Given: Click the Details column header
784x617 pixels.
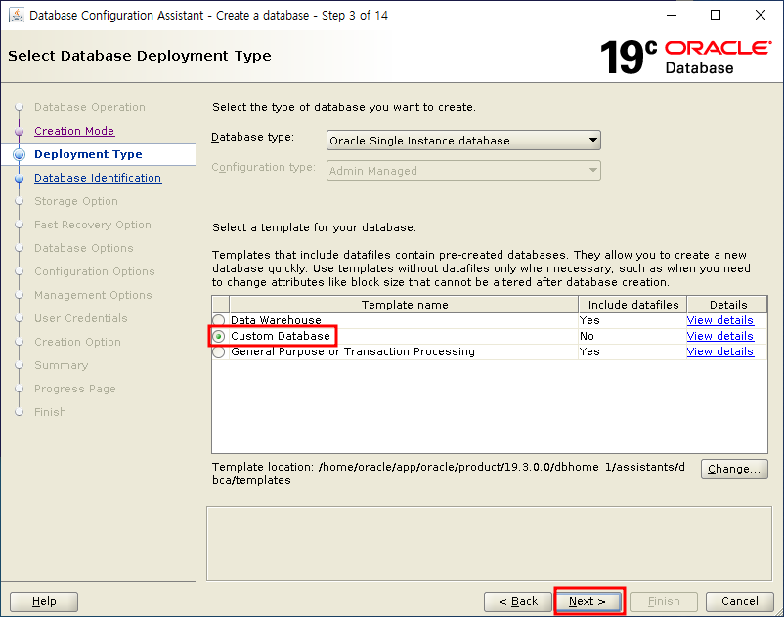Looking at the screenshot, I should click(x=727, y=305).
